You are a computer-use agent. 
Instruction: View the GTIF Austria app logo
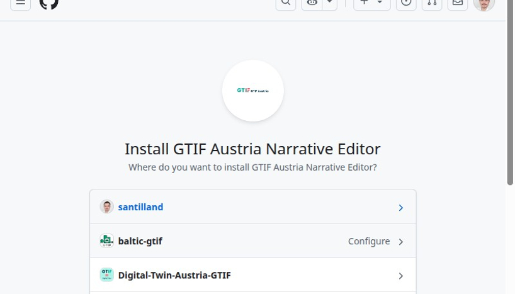click(x=253, y=91)
